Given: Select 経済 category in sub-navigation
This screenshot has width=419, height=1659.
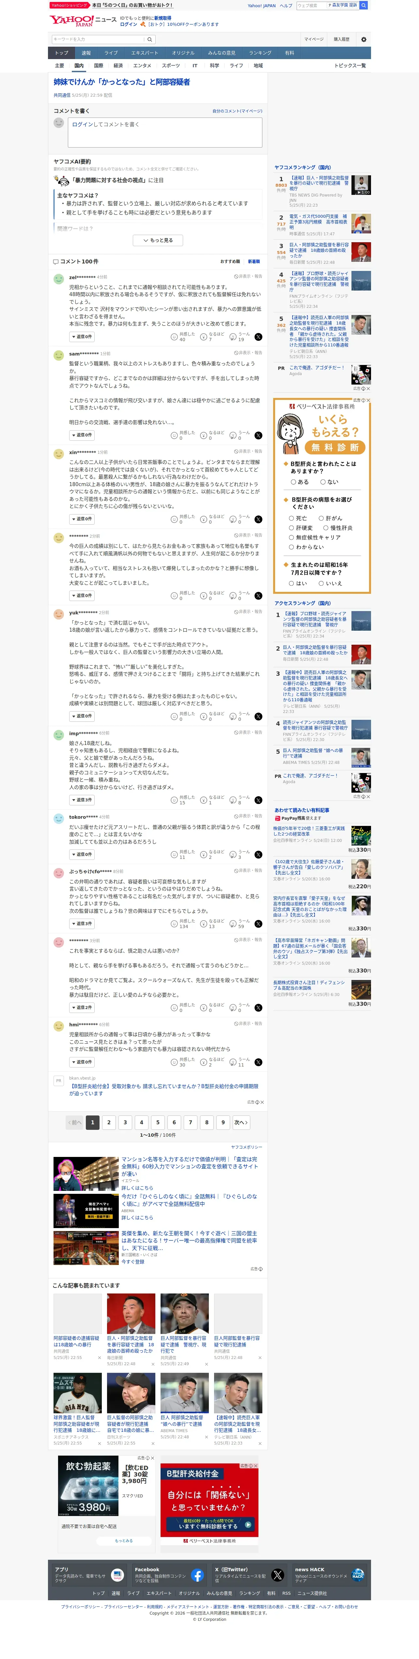Looking at the screenshot, I should click(118, 66).
